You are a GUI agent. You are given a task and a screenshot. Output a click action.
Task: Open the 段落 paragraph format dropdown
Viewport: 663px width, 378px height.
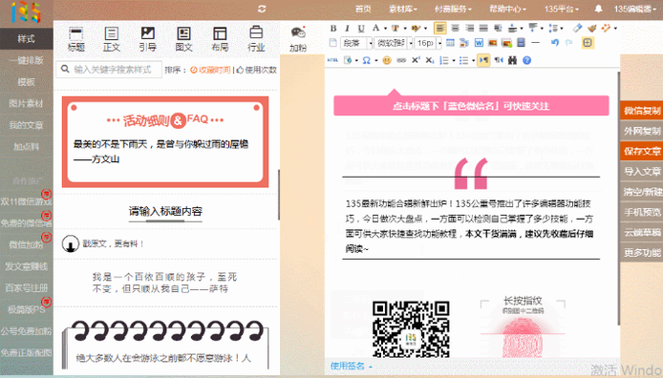click(357, 43)
